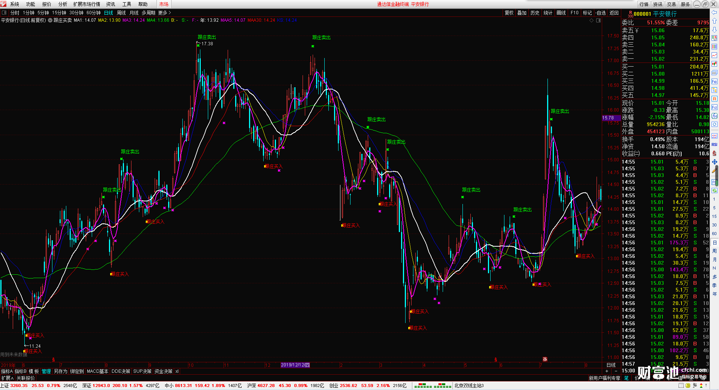The image size is (719, 390).
Task: Click the 历史 history button
Action: coord(535,13)
